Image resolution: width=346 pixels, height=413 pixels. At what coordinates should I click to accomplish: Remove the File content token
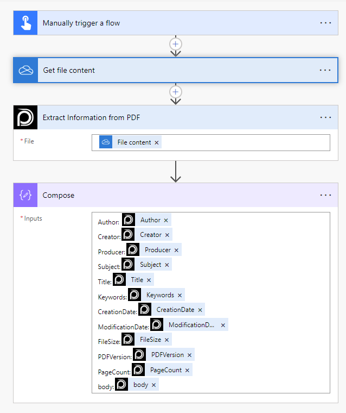[x=157, y=142]
